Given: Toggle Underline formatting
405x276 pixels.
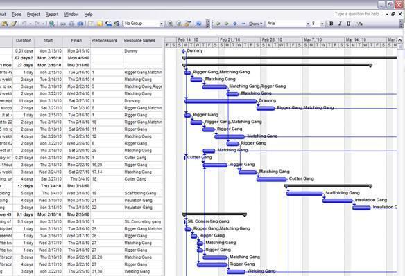Looking at the screenshot, I should 348,24.
